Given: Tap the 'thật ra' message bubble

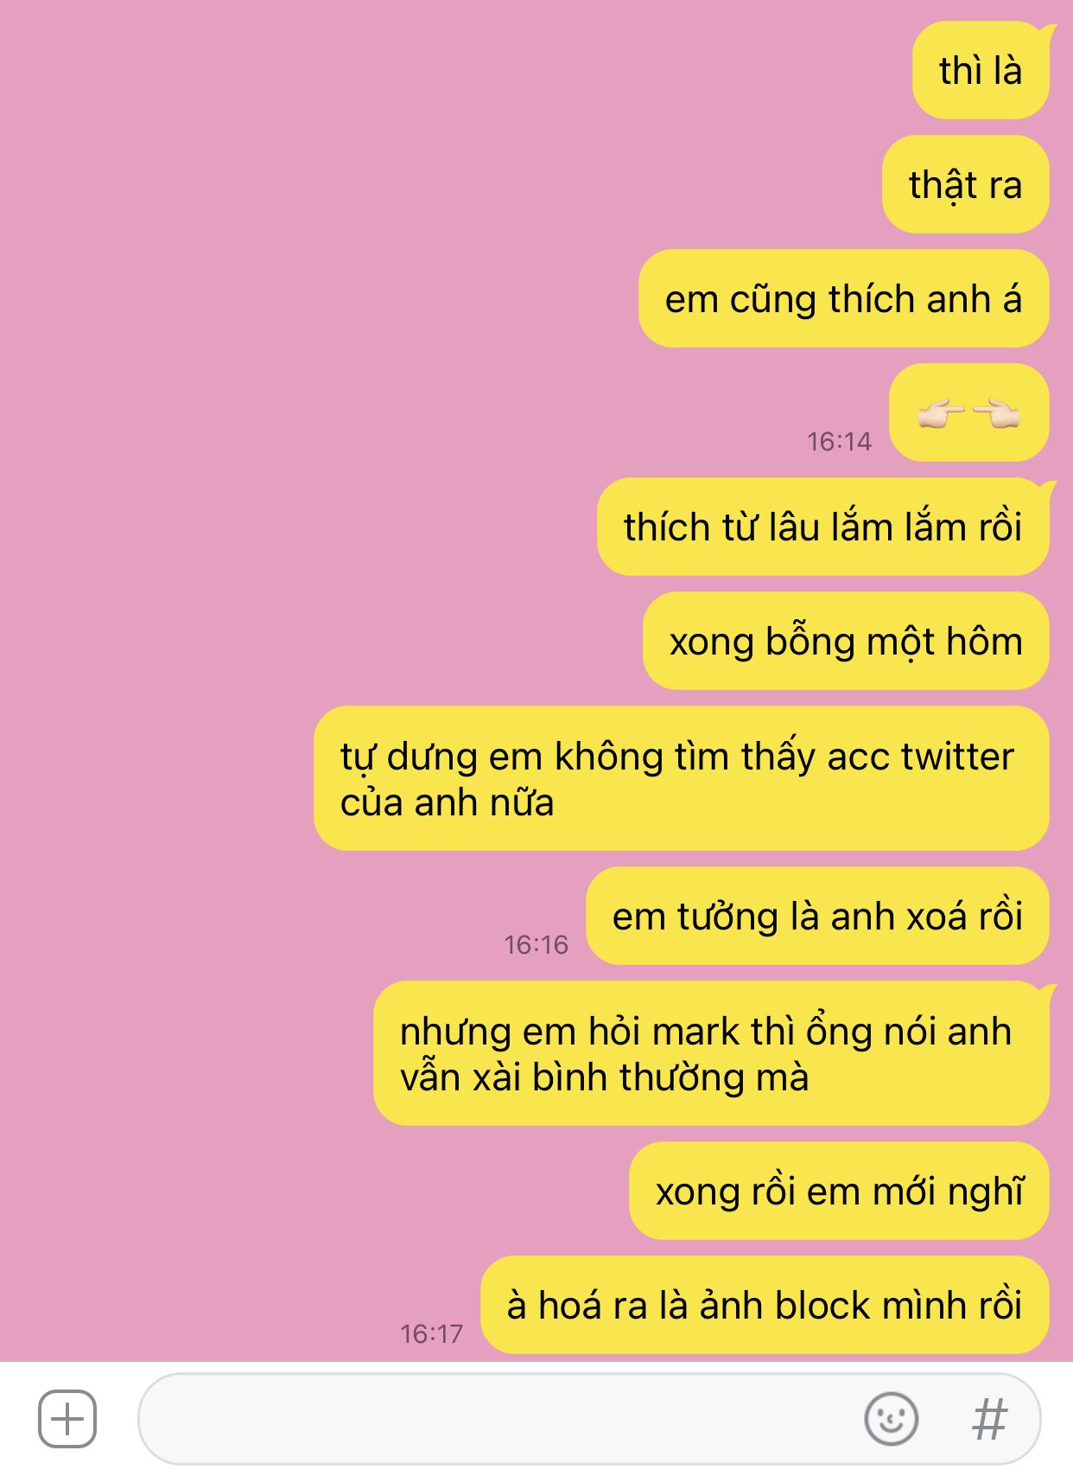Looking at the screenshot, I should coord(966,185).
